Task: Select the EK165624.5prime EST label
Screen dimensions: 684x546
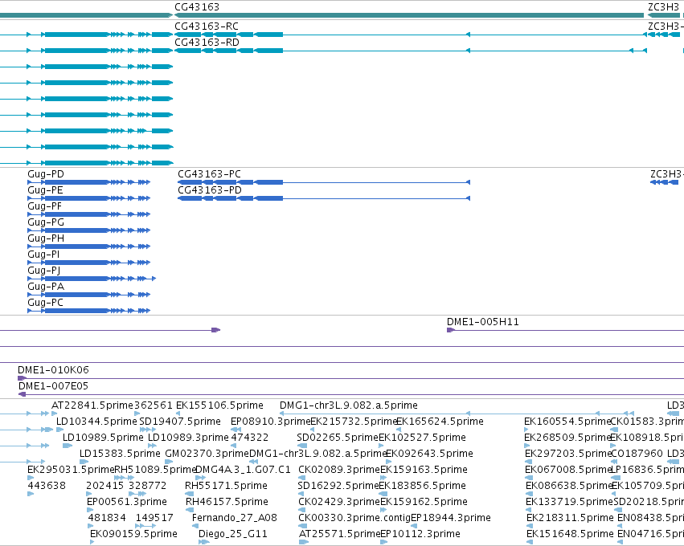Action: [440, 422]
